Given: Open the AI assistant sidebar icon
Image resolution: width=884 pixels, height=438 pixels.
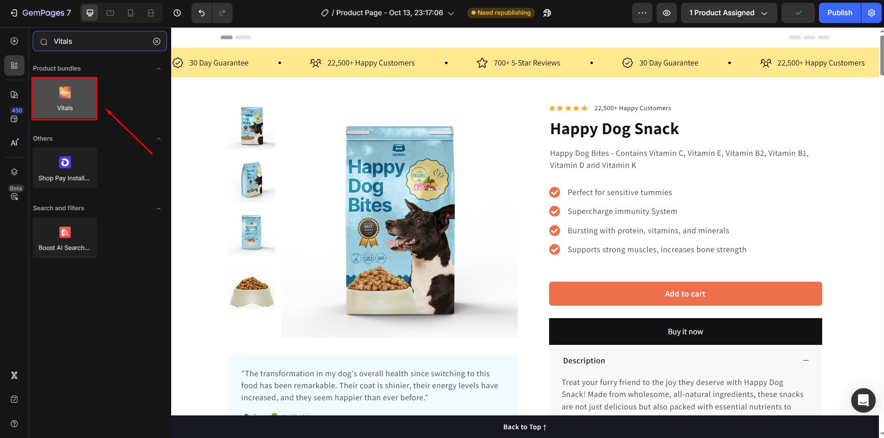Looking at the screenshot, I should 14,142.
